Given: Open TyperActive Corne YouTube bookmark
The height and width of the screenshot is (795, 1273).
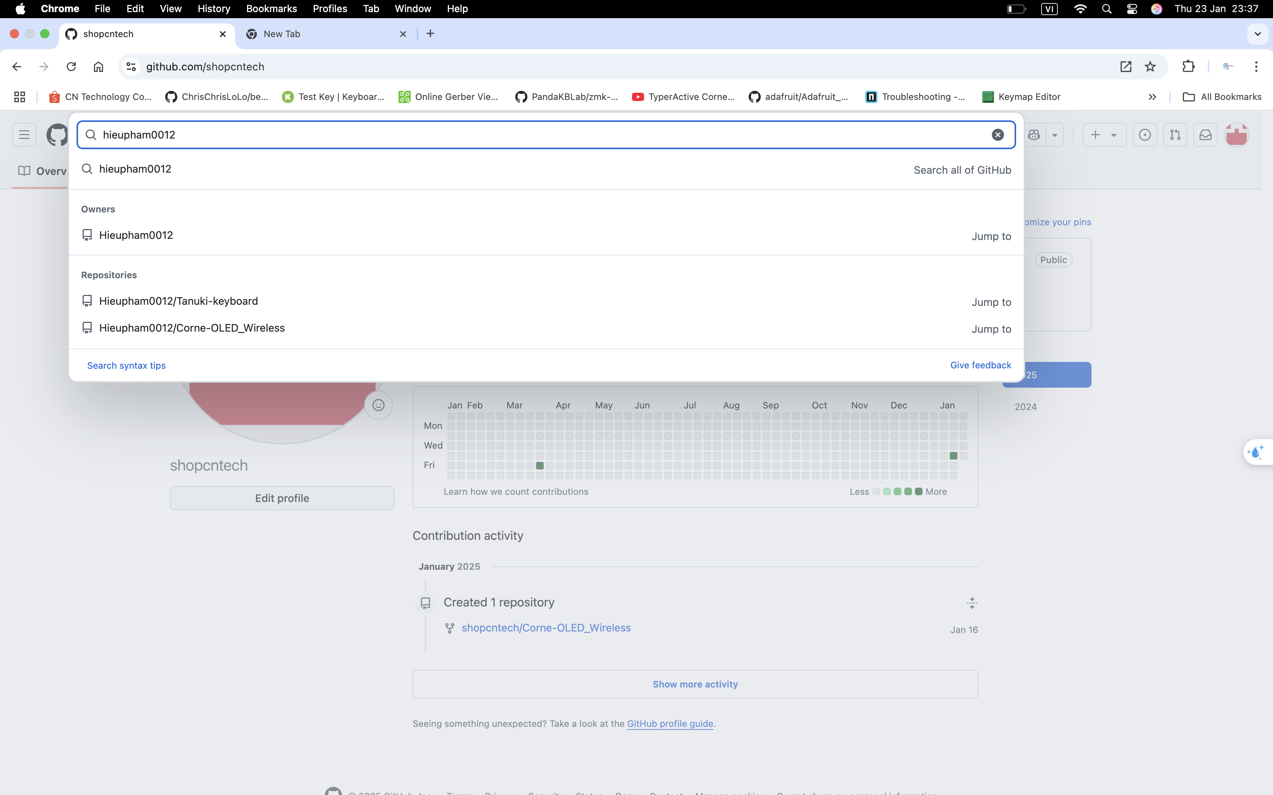Looking at the screenshot, I should point(683,97).
